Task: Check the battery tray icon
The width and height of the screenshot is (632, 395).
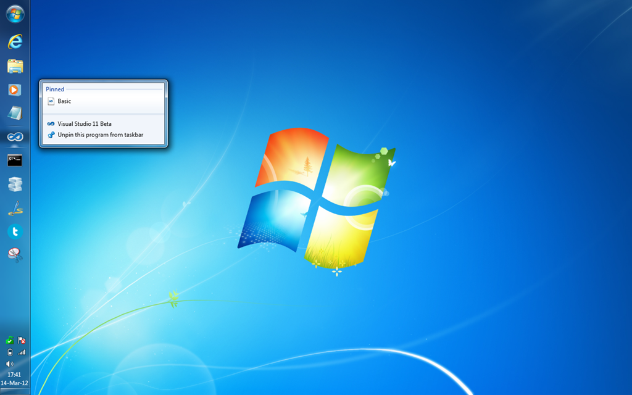Action: [10, 352]
